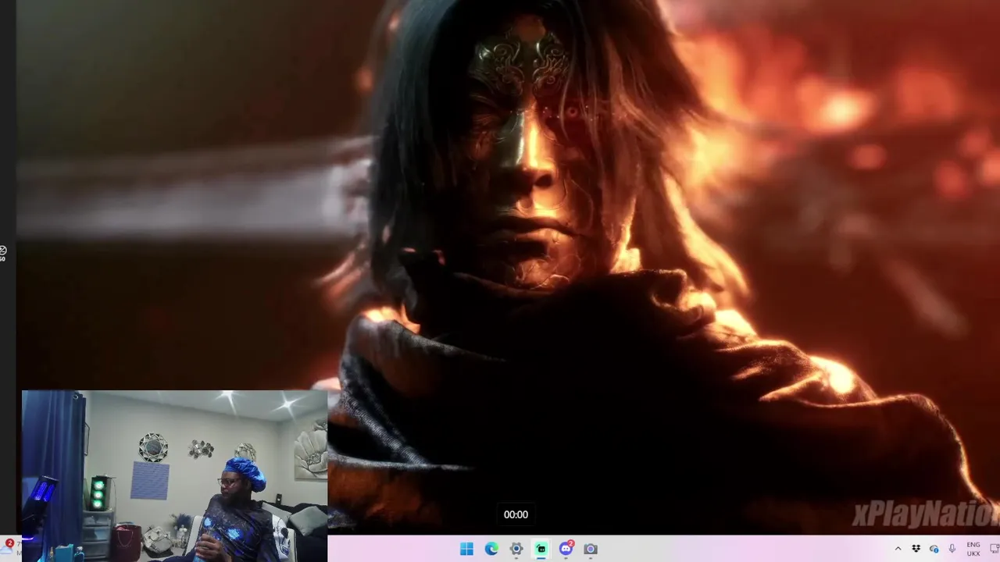This screenshot has width=1000, height=562.
Task: Click the 00:00 video timestamp
Action: click(x=516, y=514)
